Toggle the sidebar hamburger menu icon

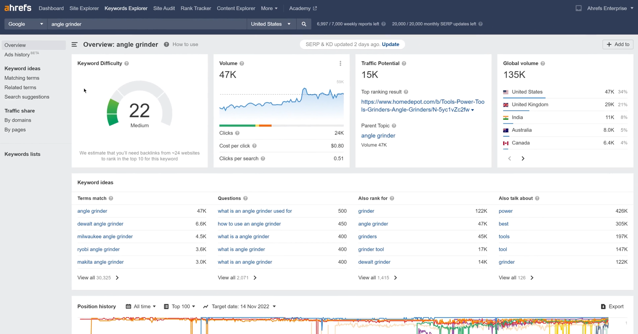74,45
